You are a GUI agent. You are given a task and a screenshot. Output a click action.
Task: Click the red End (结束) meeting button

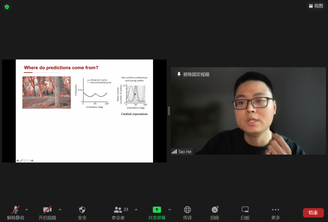pos(313,213)
